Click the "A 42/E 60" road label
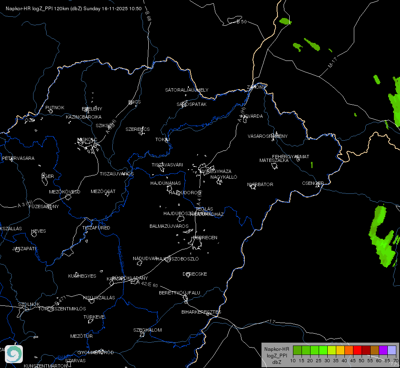This screenshot has height=368, width=400. (x=147, y=284)
